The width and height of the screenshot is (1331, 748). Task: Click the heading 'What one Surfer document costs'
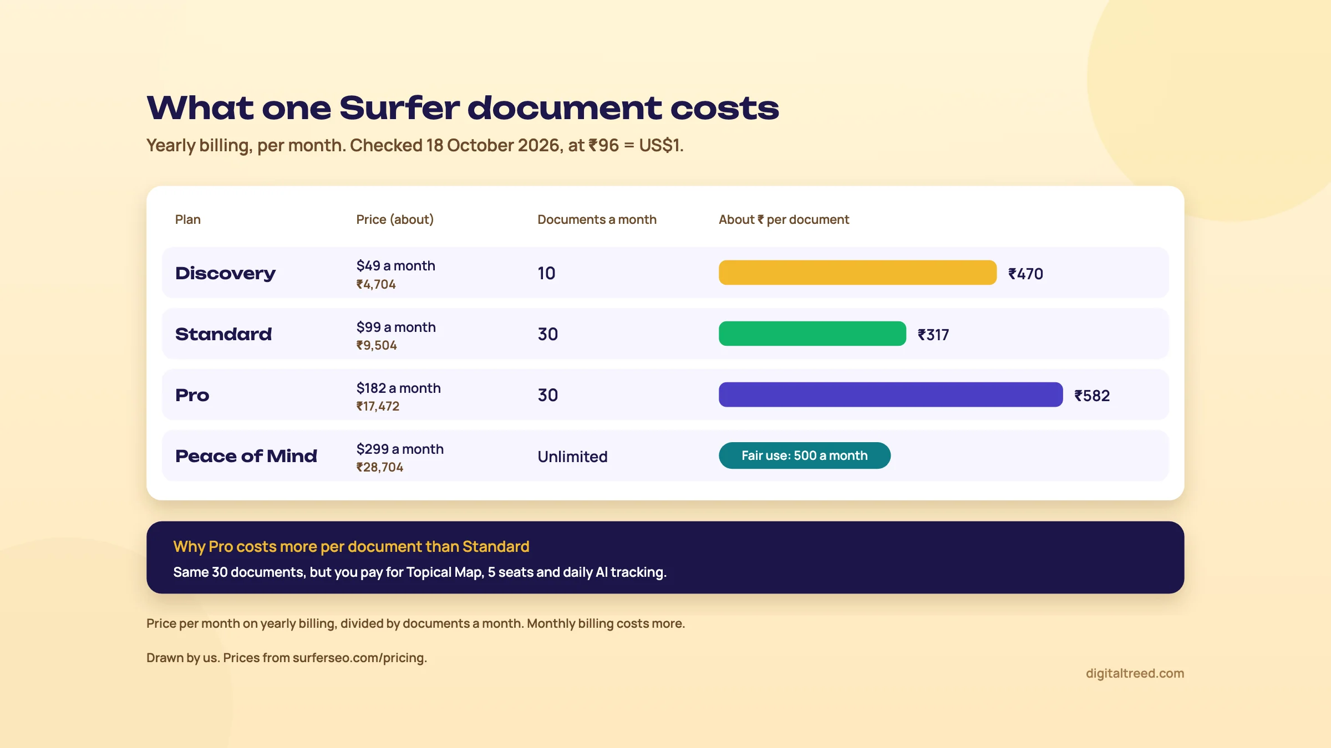click(463, 107)
